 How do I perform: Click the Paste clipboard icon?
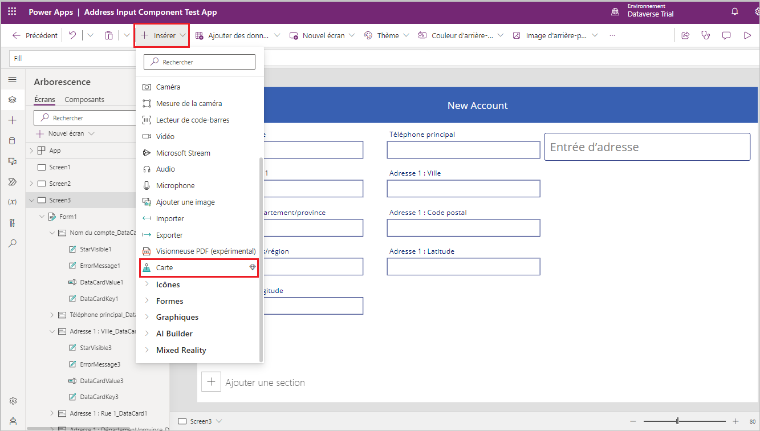pyautogui.click(x=108, y=35)
